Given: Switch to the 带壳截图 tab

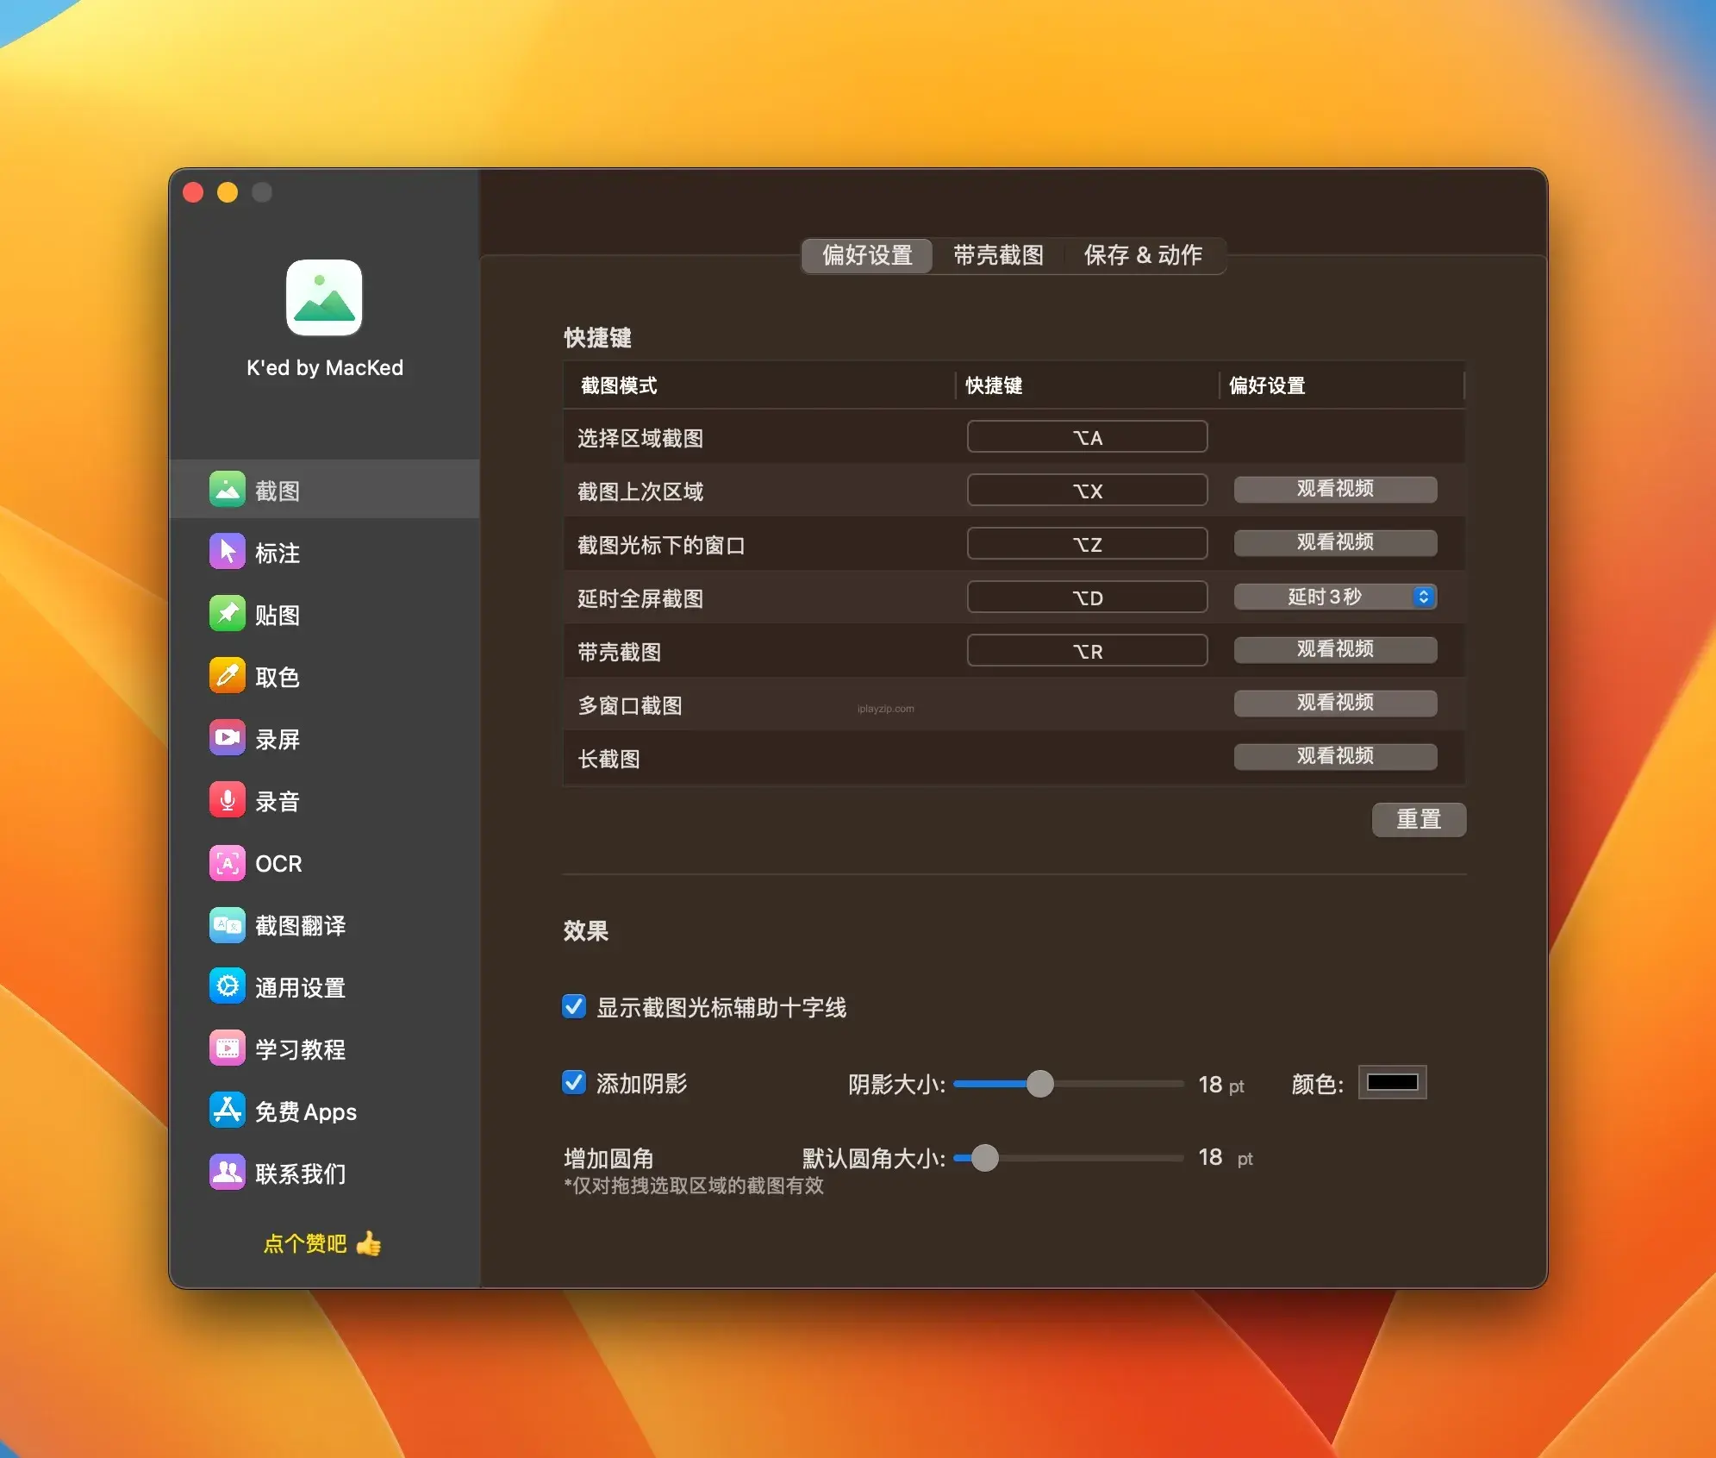Looking at the screenshot, I should (x=998, y=255).
